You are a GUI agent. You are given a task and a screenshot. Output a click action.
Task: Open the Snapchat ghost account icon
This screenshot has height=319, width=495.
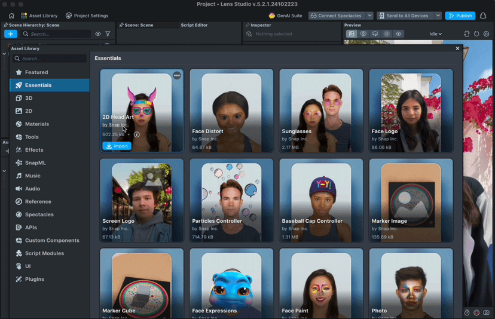click(x=483, y=16)
